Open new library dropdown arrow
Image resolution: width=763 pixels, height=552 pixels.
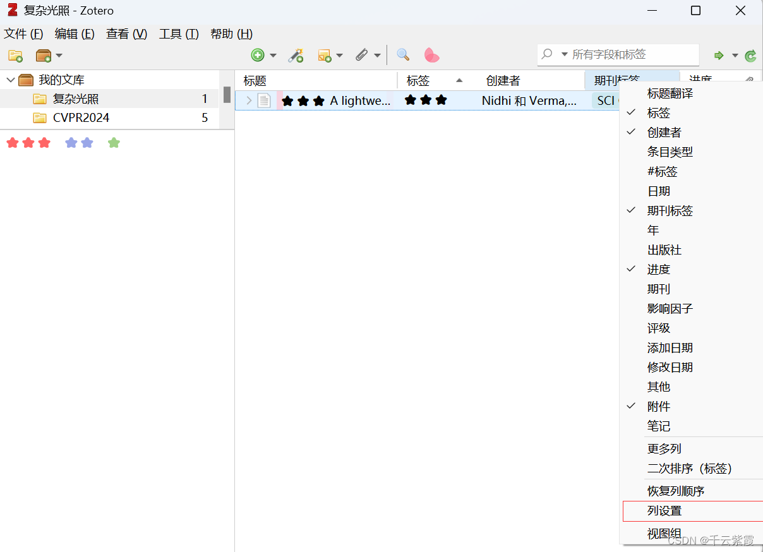(59, 56)
